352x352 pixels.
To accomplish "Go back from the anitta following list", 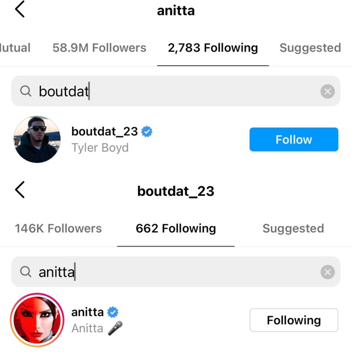I will (20, 10).
